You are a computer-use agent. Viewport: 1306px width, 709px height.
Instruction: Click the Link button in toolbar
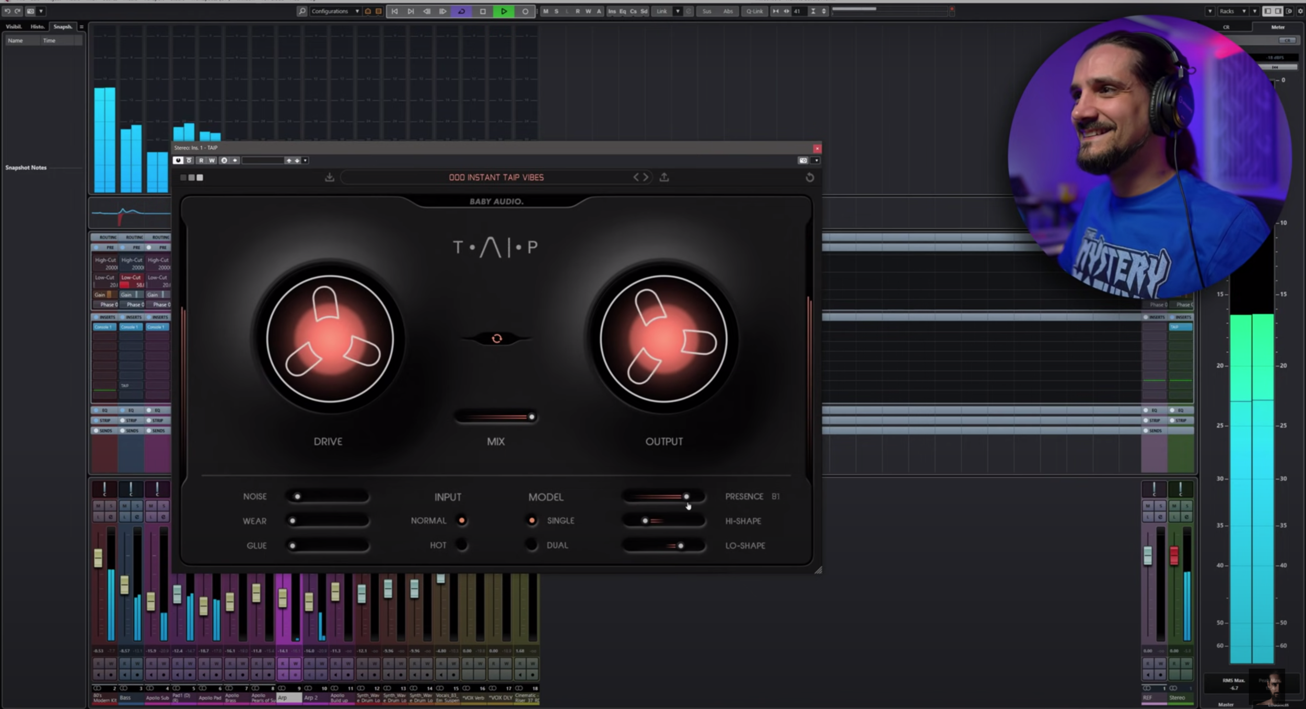(662, 11)
